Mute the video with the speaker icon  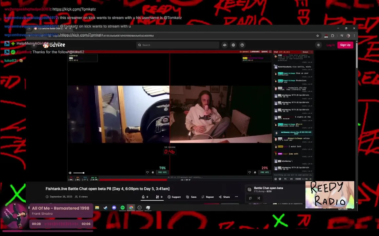(x=70, y=173)
